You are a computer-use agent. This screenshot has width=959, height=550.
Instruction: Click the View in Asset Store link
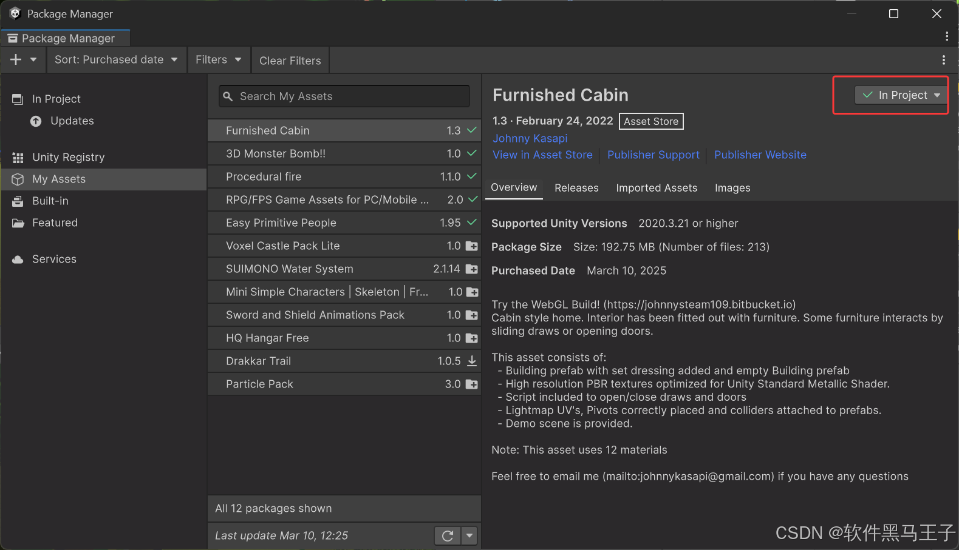point(542,155)
